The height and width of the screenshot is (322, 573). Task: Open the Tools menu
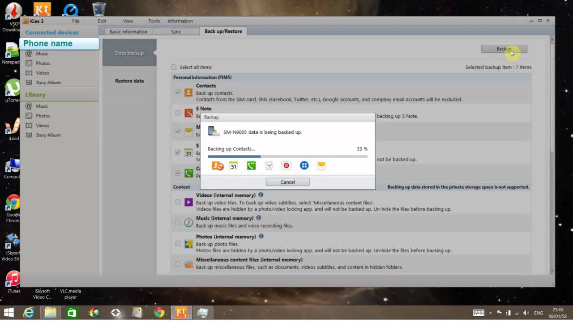click(154, 21)
